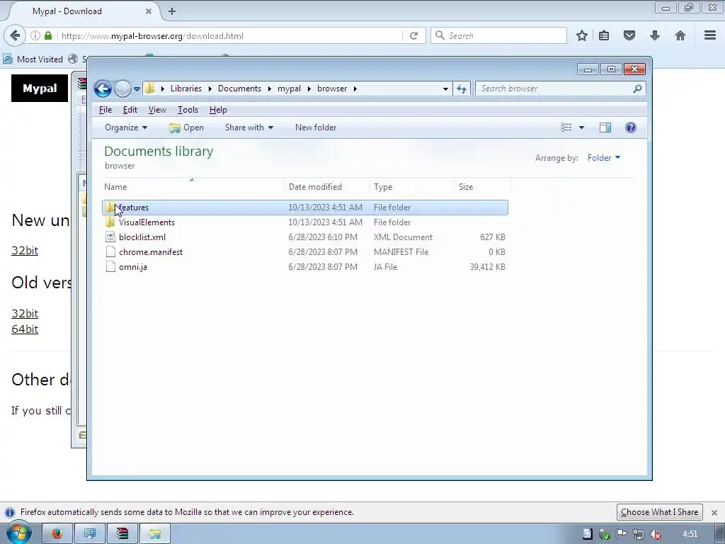Open Explorer's recent locations dropdown arrow
The image size is (725, 544).
[137, 89]
